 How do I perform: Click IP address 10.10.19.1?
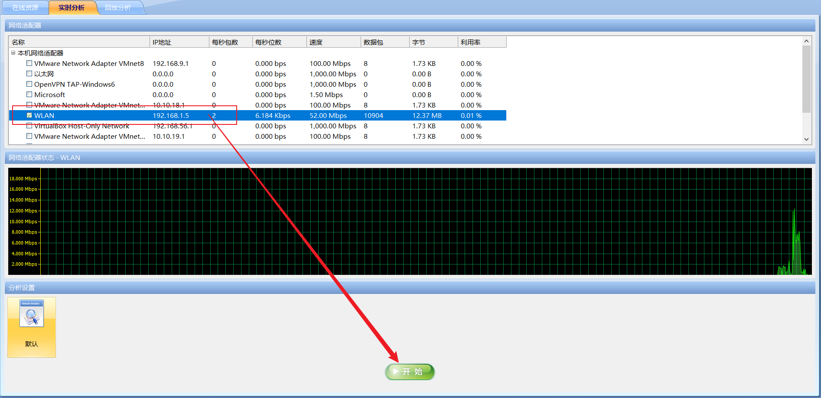(169, 136)
